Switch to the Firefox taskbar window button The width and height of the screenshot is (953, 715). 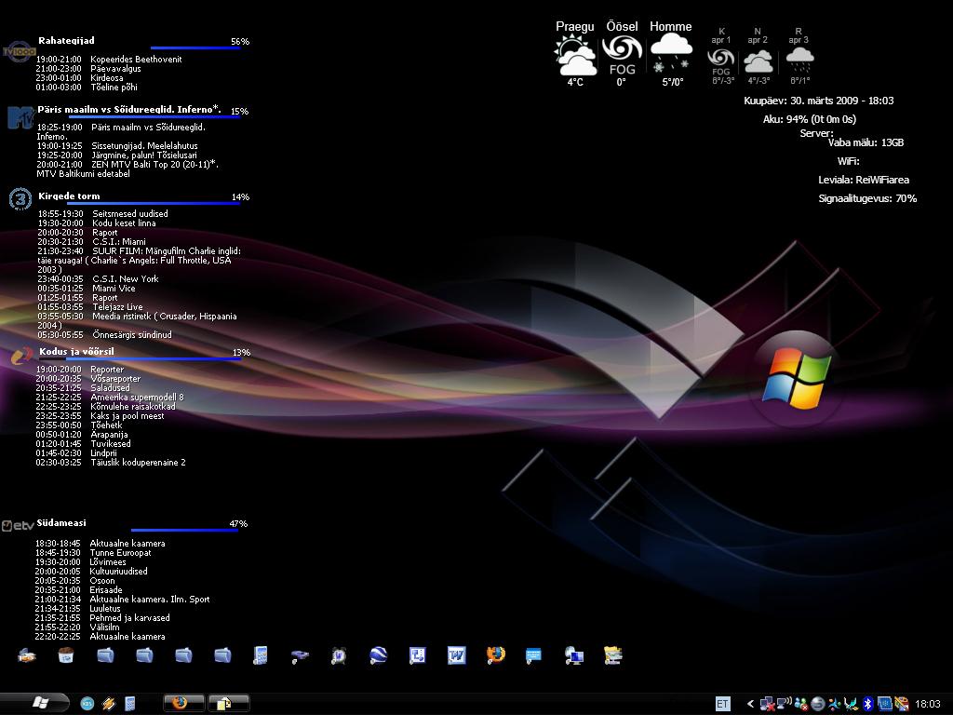click(x=183, y=704)
